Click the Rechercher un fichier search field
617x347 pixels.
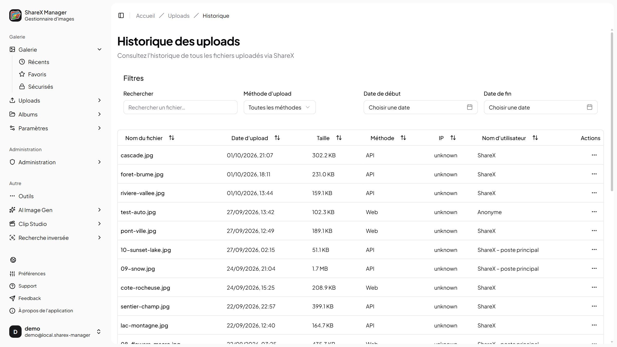180,107
